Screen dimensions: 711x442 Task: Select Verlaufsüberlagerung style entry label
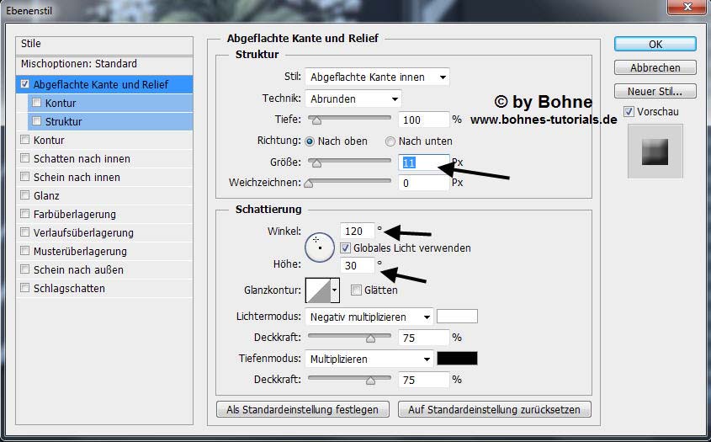pos(83,233)
